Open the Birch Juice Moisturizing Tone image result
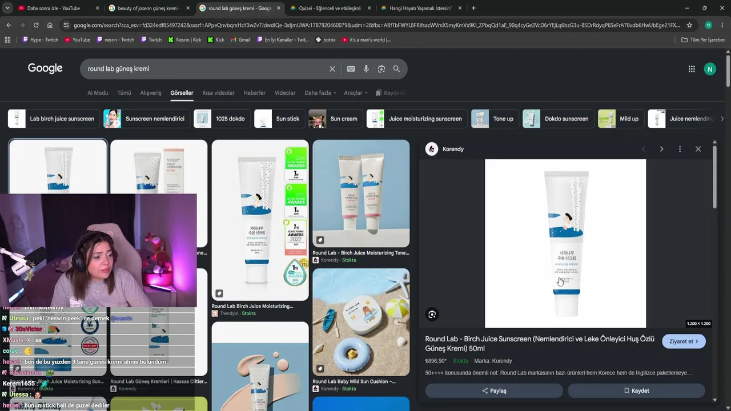Viewport: 731px width, 411px height. (x=361, y=194)
